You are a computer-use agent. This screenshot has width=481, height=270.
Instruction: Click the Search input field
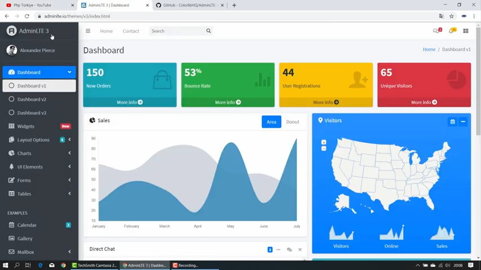click(x=177, y=31)
